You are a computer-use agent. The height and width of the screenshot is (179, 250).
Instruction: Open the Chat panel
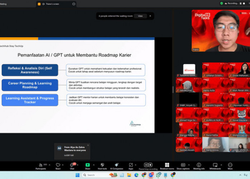(x=72, y=165)
